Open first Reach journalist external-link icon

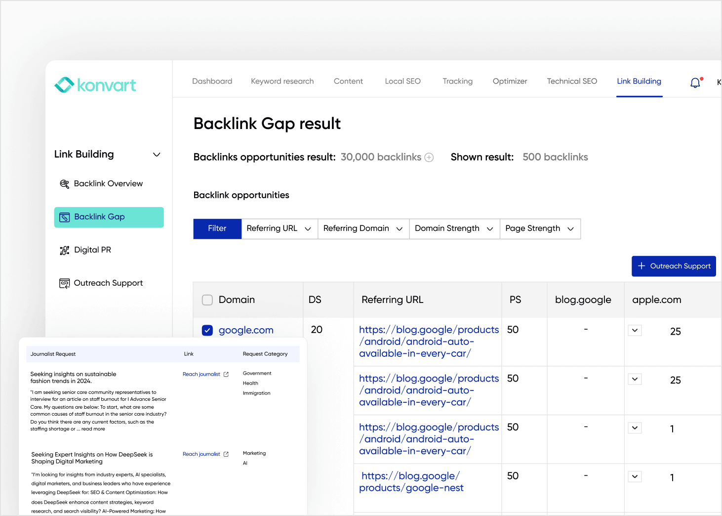click(226, 374)
